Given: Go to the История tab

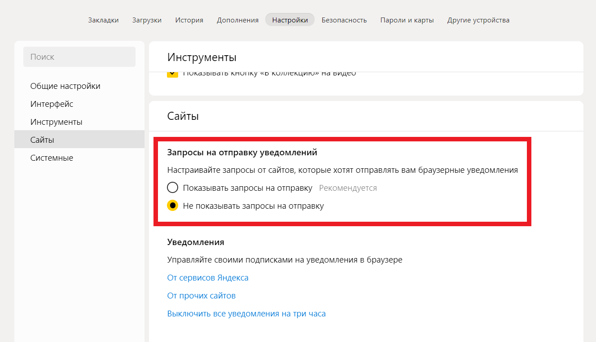Looking at the screenshot, I should pos(189,20).
